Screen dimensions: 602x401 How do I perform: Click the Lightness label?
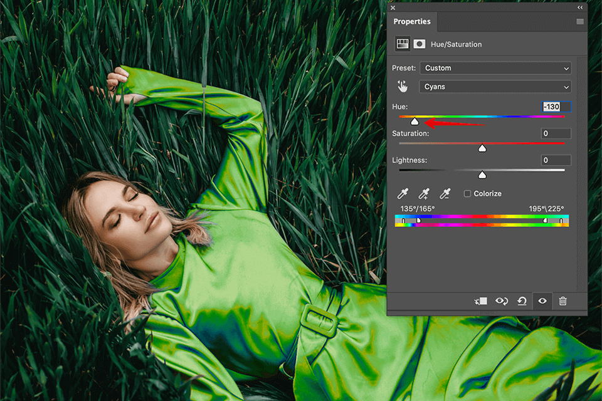coord(409,160)
